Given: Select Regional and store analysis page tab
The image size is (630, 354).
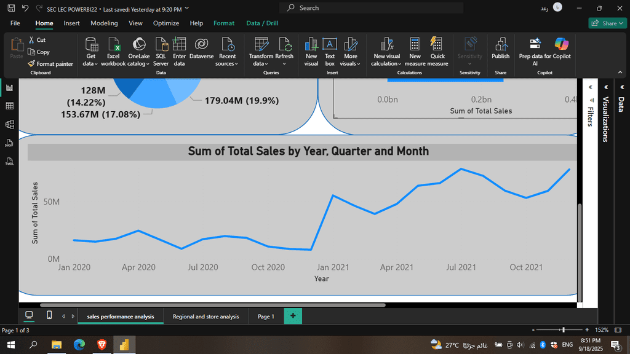Looking at the screenshot, I should pyautogui.click(x=205, y=317).
